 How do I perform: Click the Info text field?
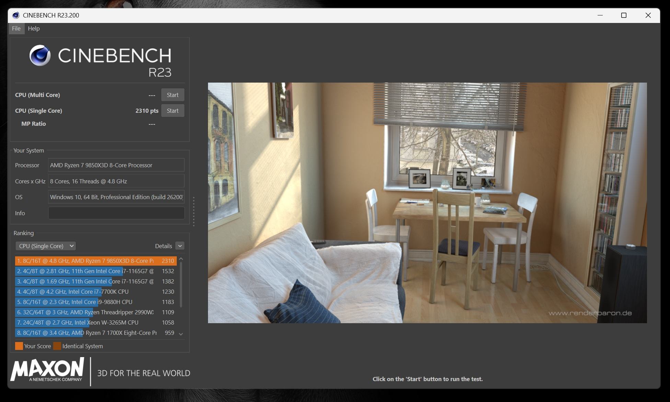116,213
